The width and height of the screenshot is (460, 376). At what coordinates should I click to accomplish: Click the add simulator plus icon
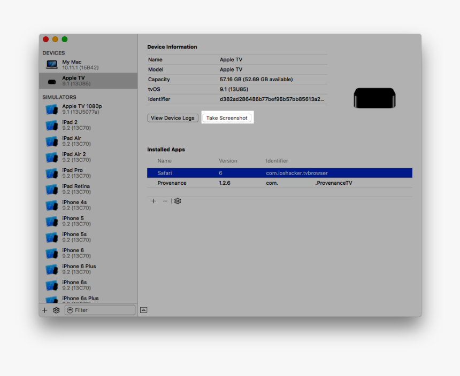click(x=44, y=310)
